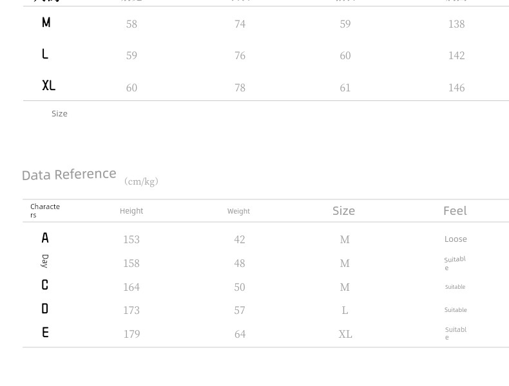Screen dimensions: 509x386
Task: Click the (cm/kg) unit label
Action: coord(141,181)
